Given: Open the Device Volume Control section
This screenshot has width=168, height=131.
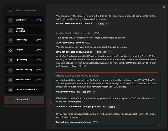Looking at the screenshot, I should coord(25,90).
